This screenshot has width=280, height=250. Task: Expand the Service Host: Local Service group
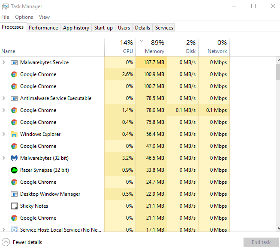point(4,229)
